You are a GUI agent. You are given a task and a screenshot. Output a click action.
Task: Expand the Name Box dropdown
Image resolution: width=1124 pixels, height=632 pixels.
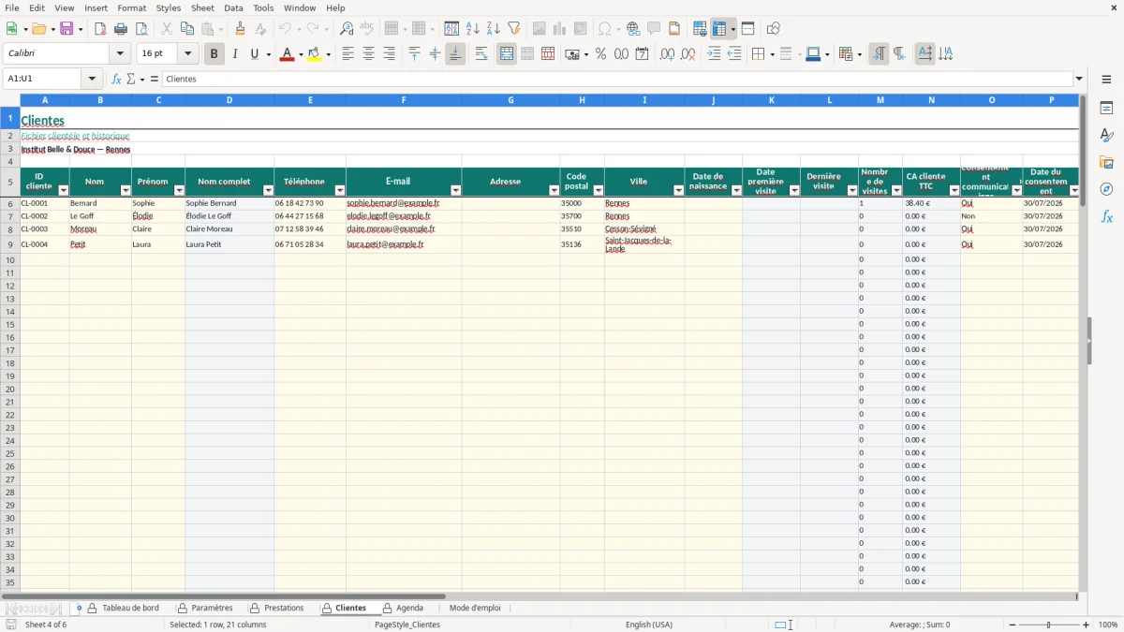[x=92, y=79]
